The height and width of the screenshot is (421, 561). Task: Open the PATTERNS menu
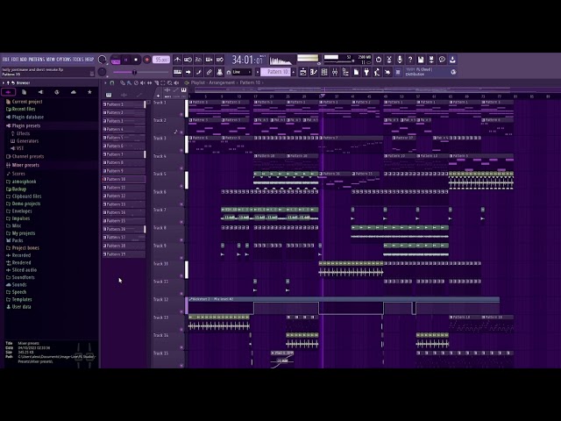click(37, 60)
